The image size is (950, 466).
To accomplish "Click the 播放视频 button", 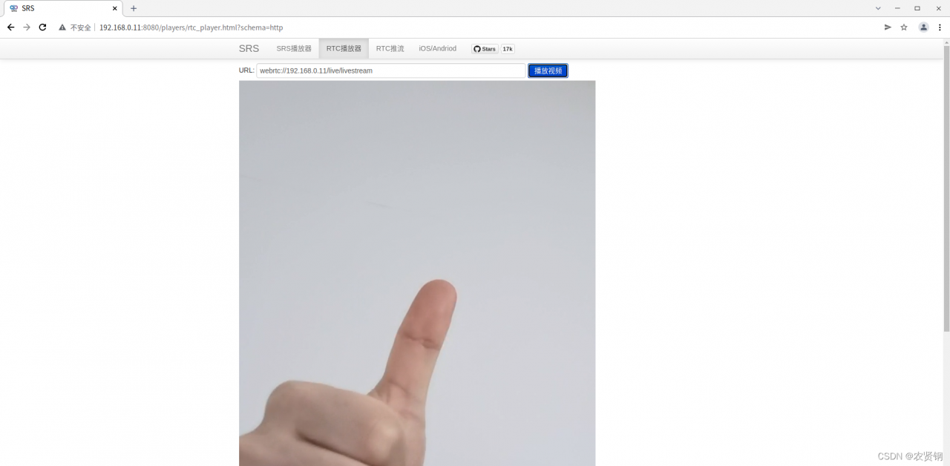I will tap(548, 70).
